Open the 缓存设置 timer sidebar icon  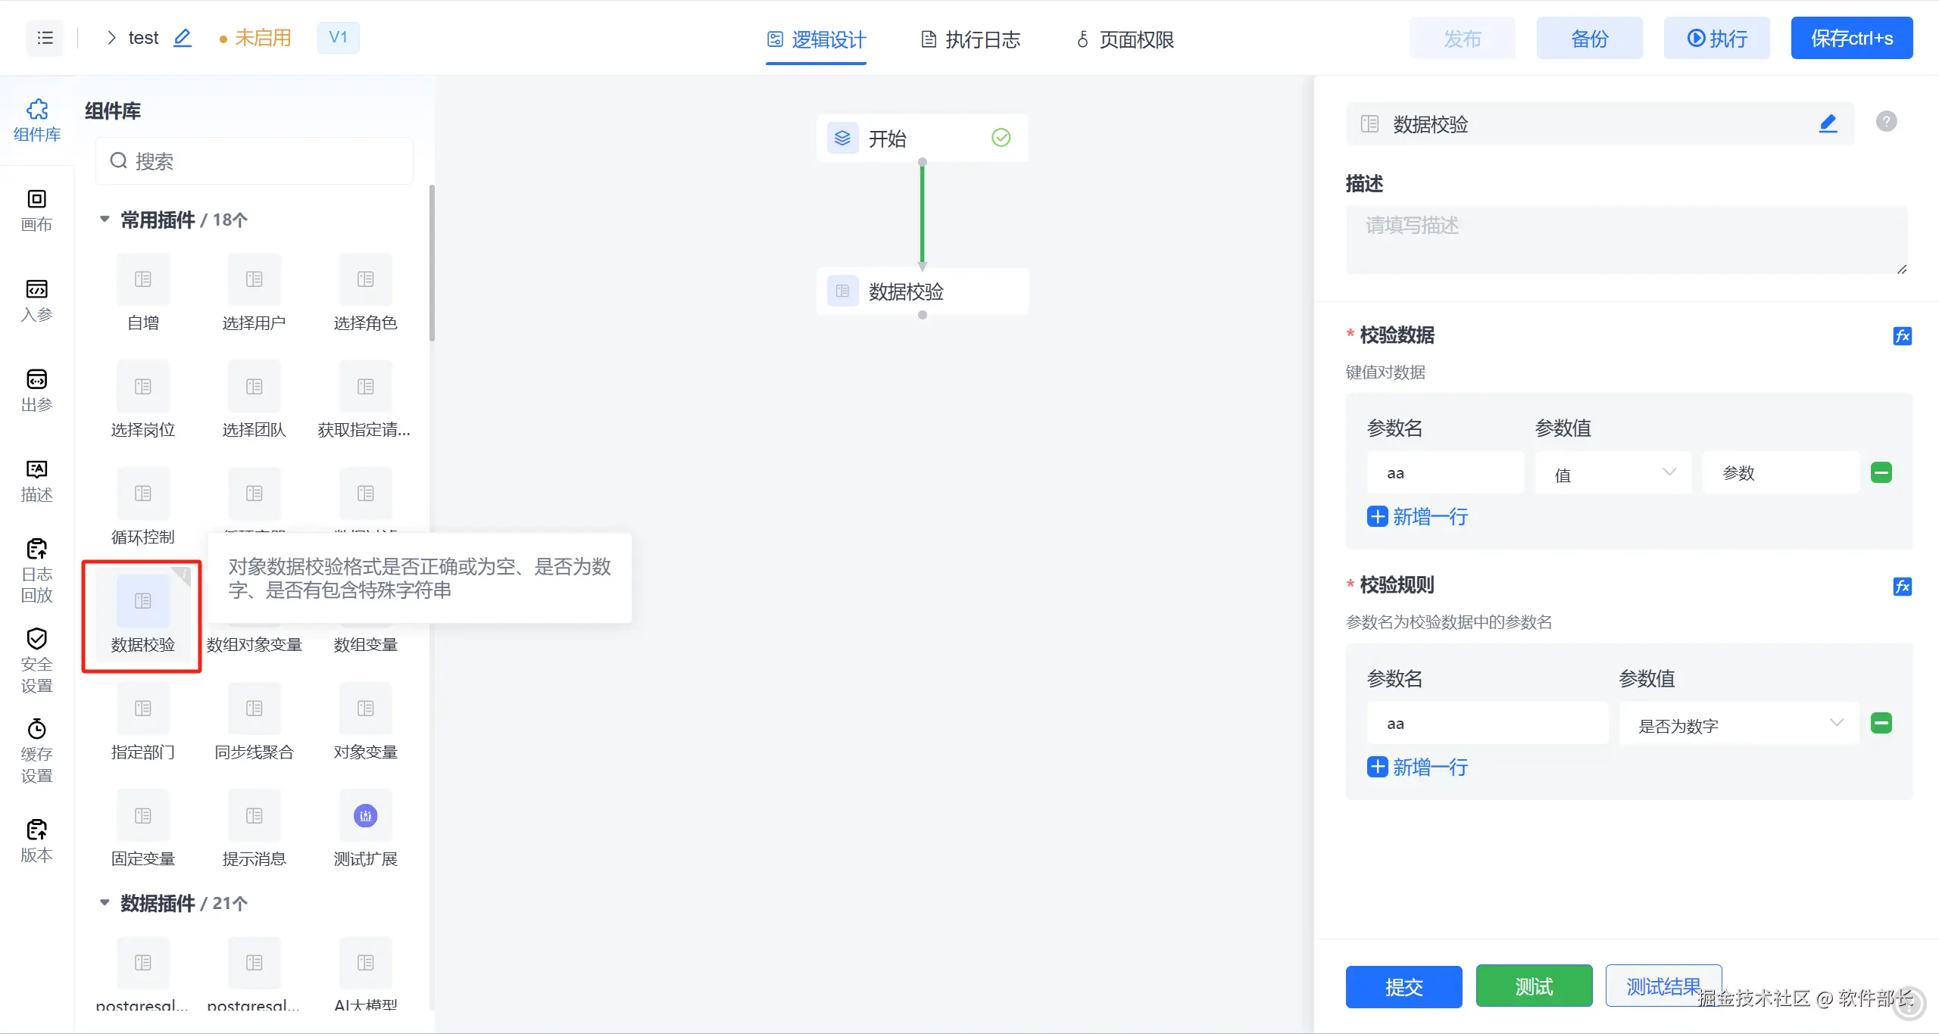pyautogui.click(x=36, y=750)
